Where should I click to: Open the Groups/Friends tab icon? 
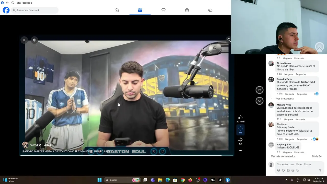[x=187, y=10]
